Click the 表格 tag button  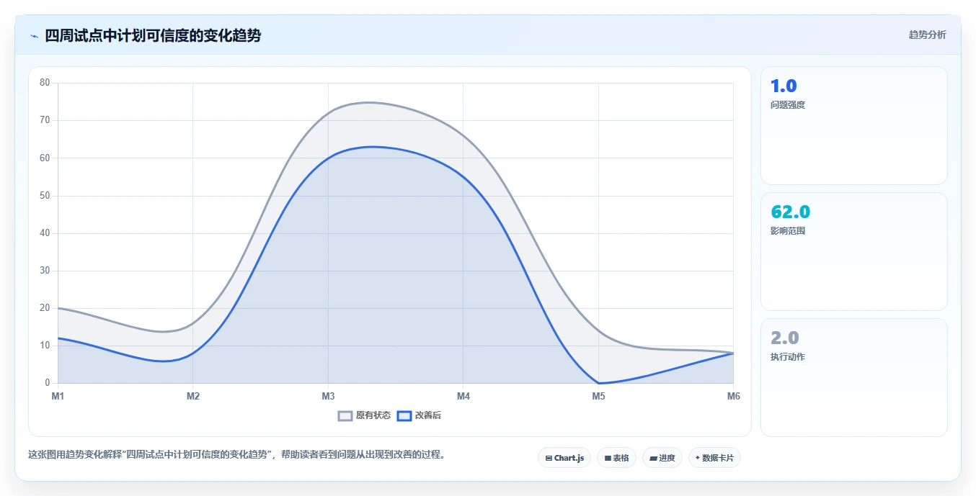tap(616, 458)
